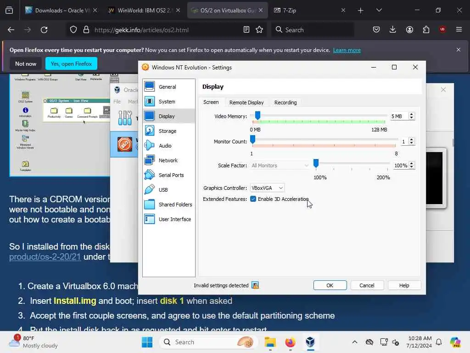
Task: Toggle reader view in the address bar
Action: (x=246, y=30)
